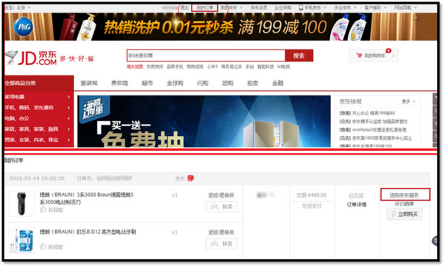Image resolution: width=445 pixels, height=267 pixels.
Task: Click the 立即购买 button
Action: pyautogui.click(x=404, y=214)
